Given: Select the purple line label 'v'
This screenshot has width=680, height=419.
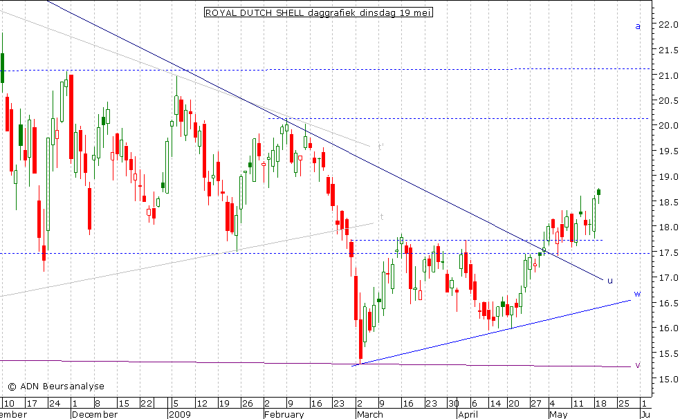Looking at the screenshot, I should click(638, 365).
